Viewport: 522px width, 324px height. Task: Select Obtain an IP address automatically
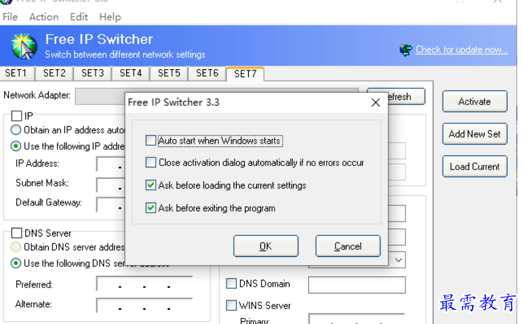pyautogui.click(x=16, y=130)
